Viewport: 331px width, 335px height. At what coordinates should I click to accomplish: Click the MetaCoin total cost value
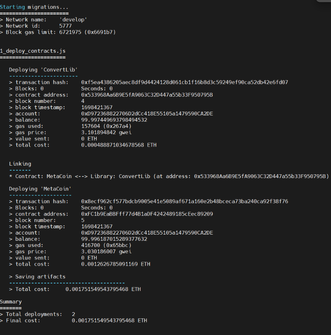(115, 264)
